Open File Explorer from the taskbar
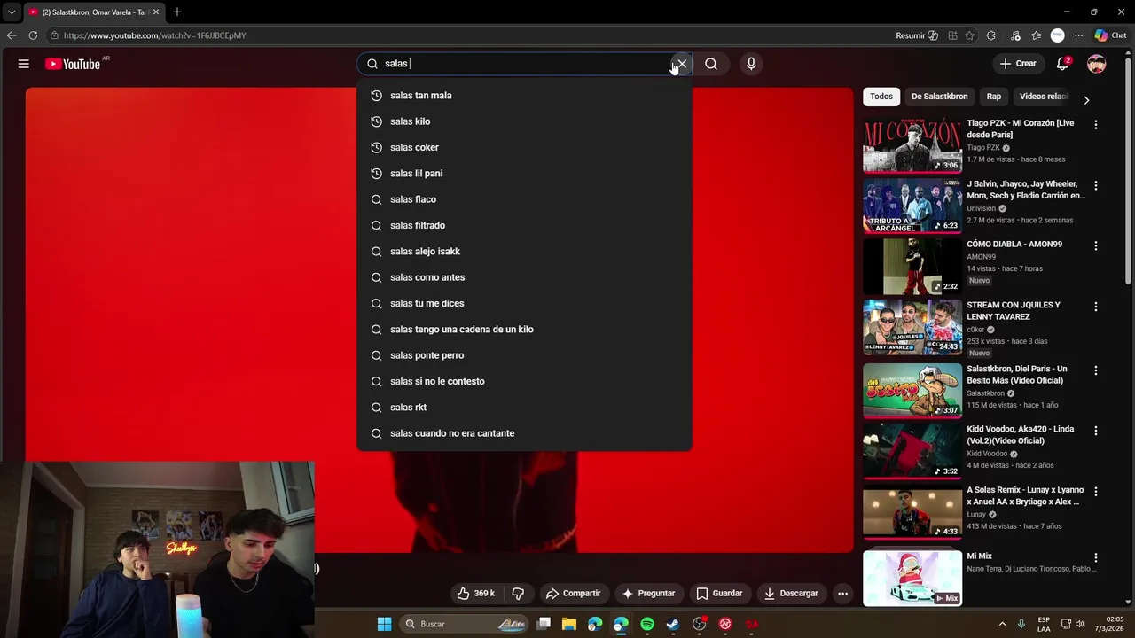Viewport: 1135px width, 638px height. click(x=569, y=624)
